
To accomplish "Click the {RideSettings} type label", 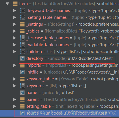I will pyautogui.click(x=61, y=24).
